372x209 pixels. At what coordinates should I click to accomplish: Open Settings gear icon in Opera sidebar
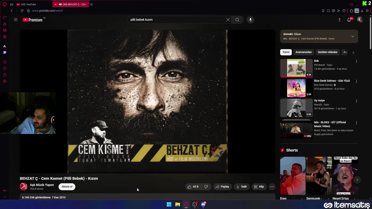point(5,81)
